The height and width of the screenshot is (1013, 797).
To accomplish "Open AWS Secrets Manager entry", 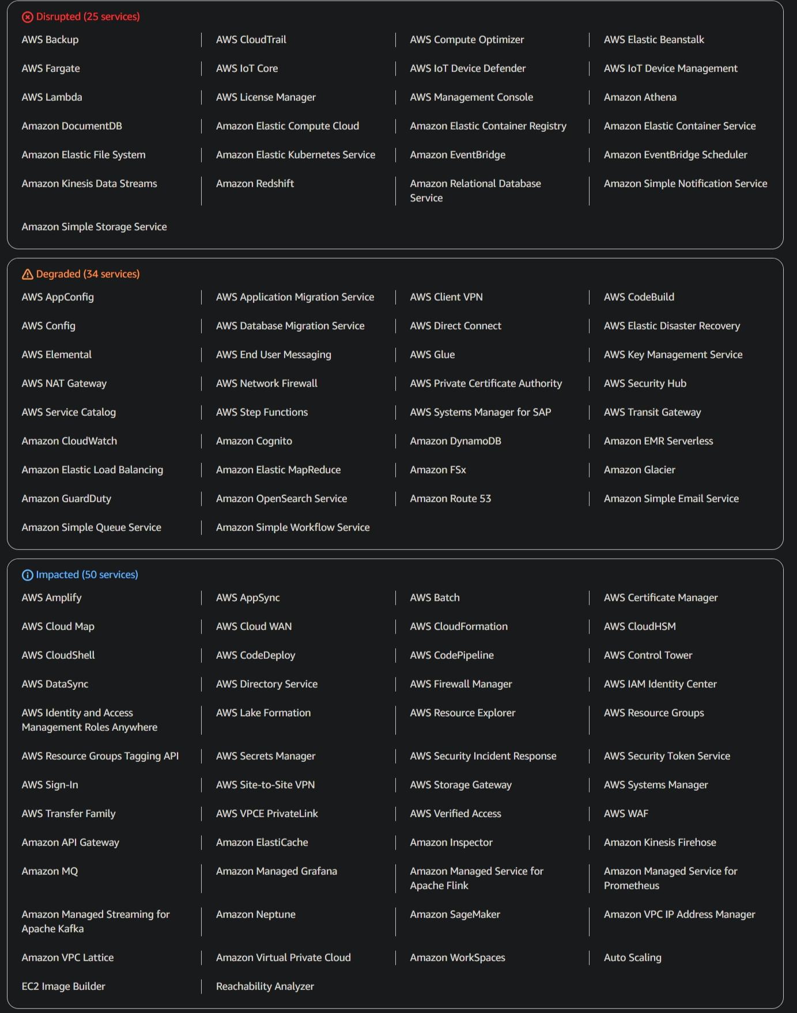I will tap(265, 756).
